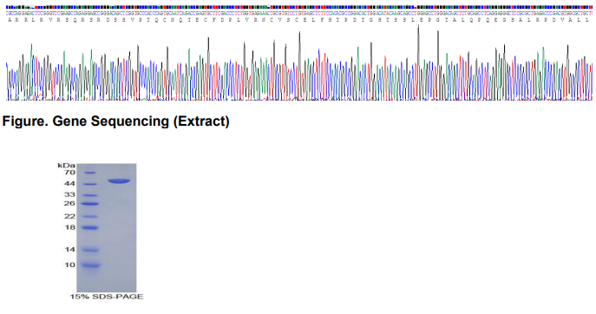Image resolution: width=596 pixels, height=314 pixels.
Task: Click the 15% SDS-PAGE caption
Action: pos(107,297)
